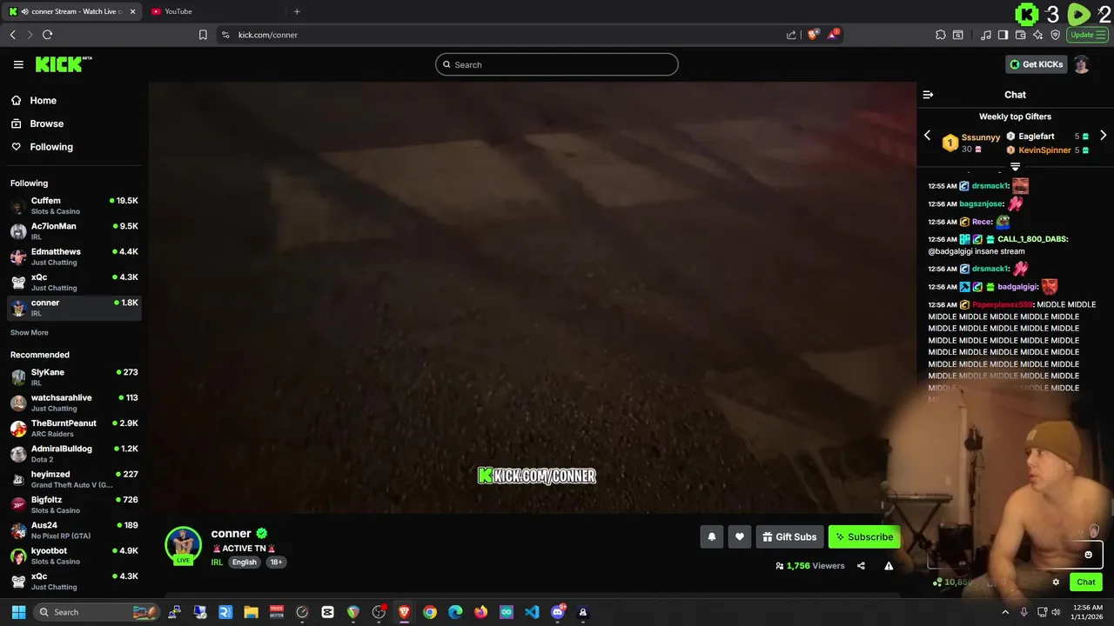Screen dimensions: 1114x626
Task: Show hidden system tray icons
Action: 1005,612
